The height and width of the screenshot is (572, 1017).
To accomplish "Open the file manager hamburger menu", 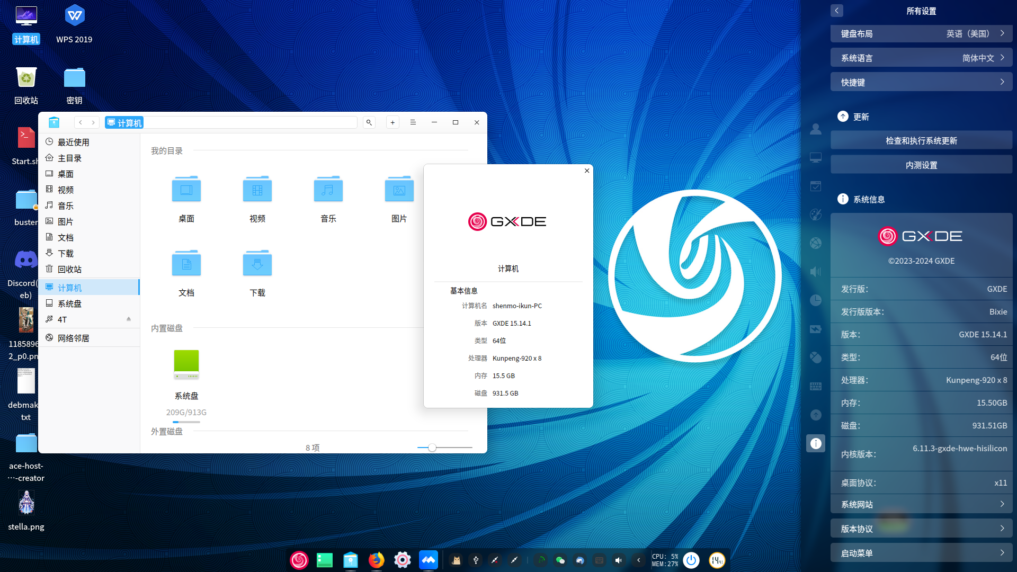I will pos(413,122).
